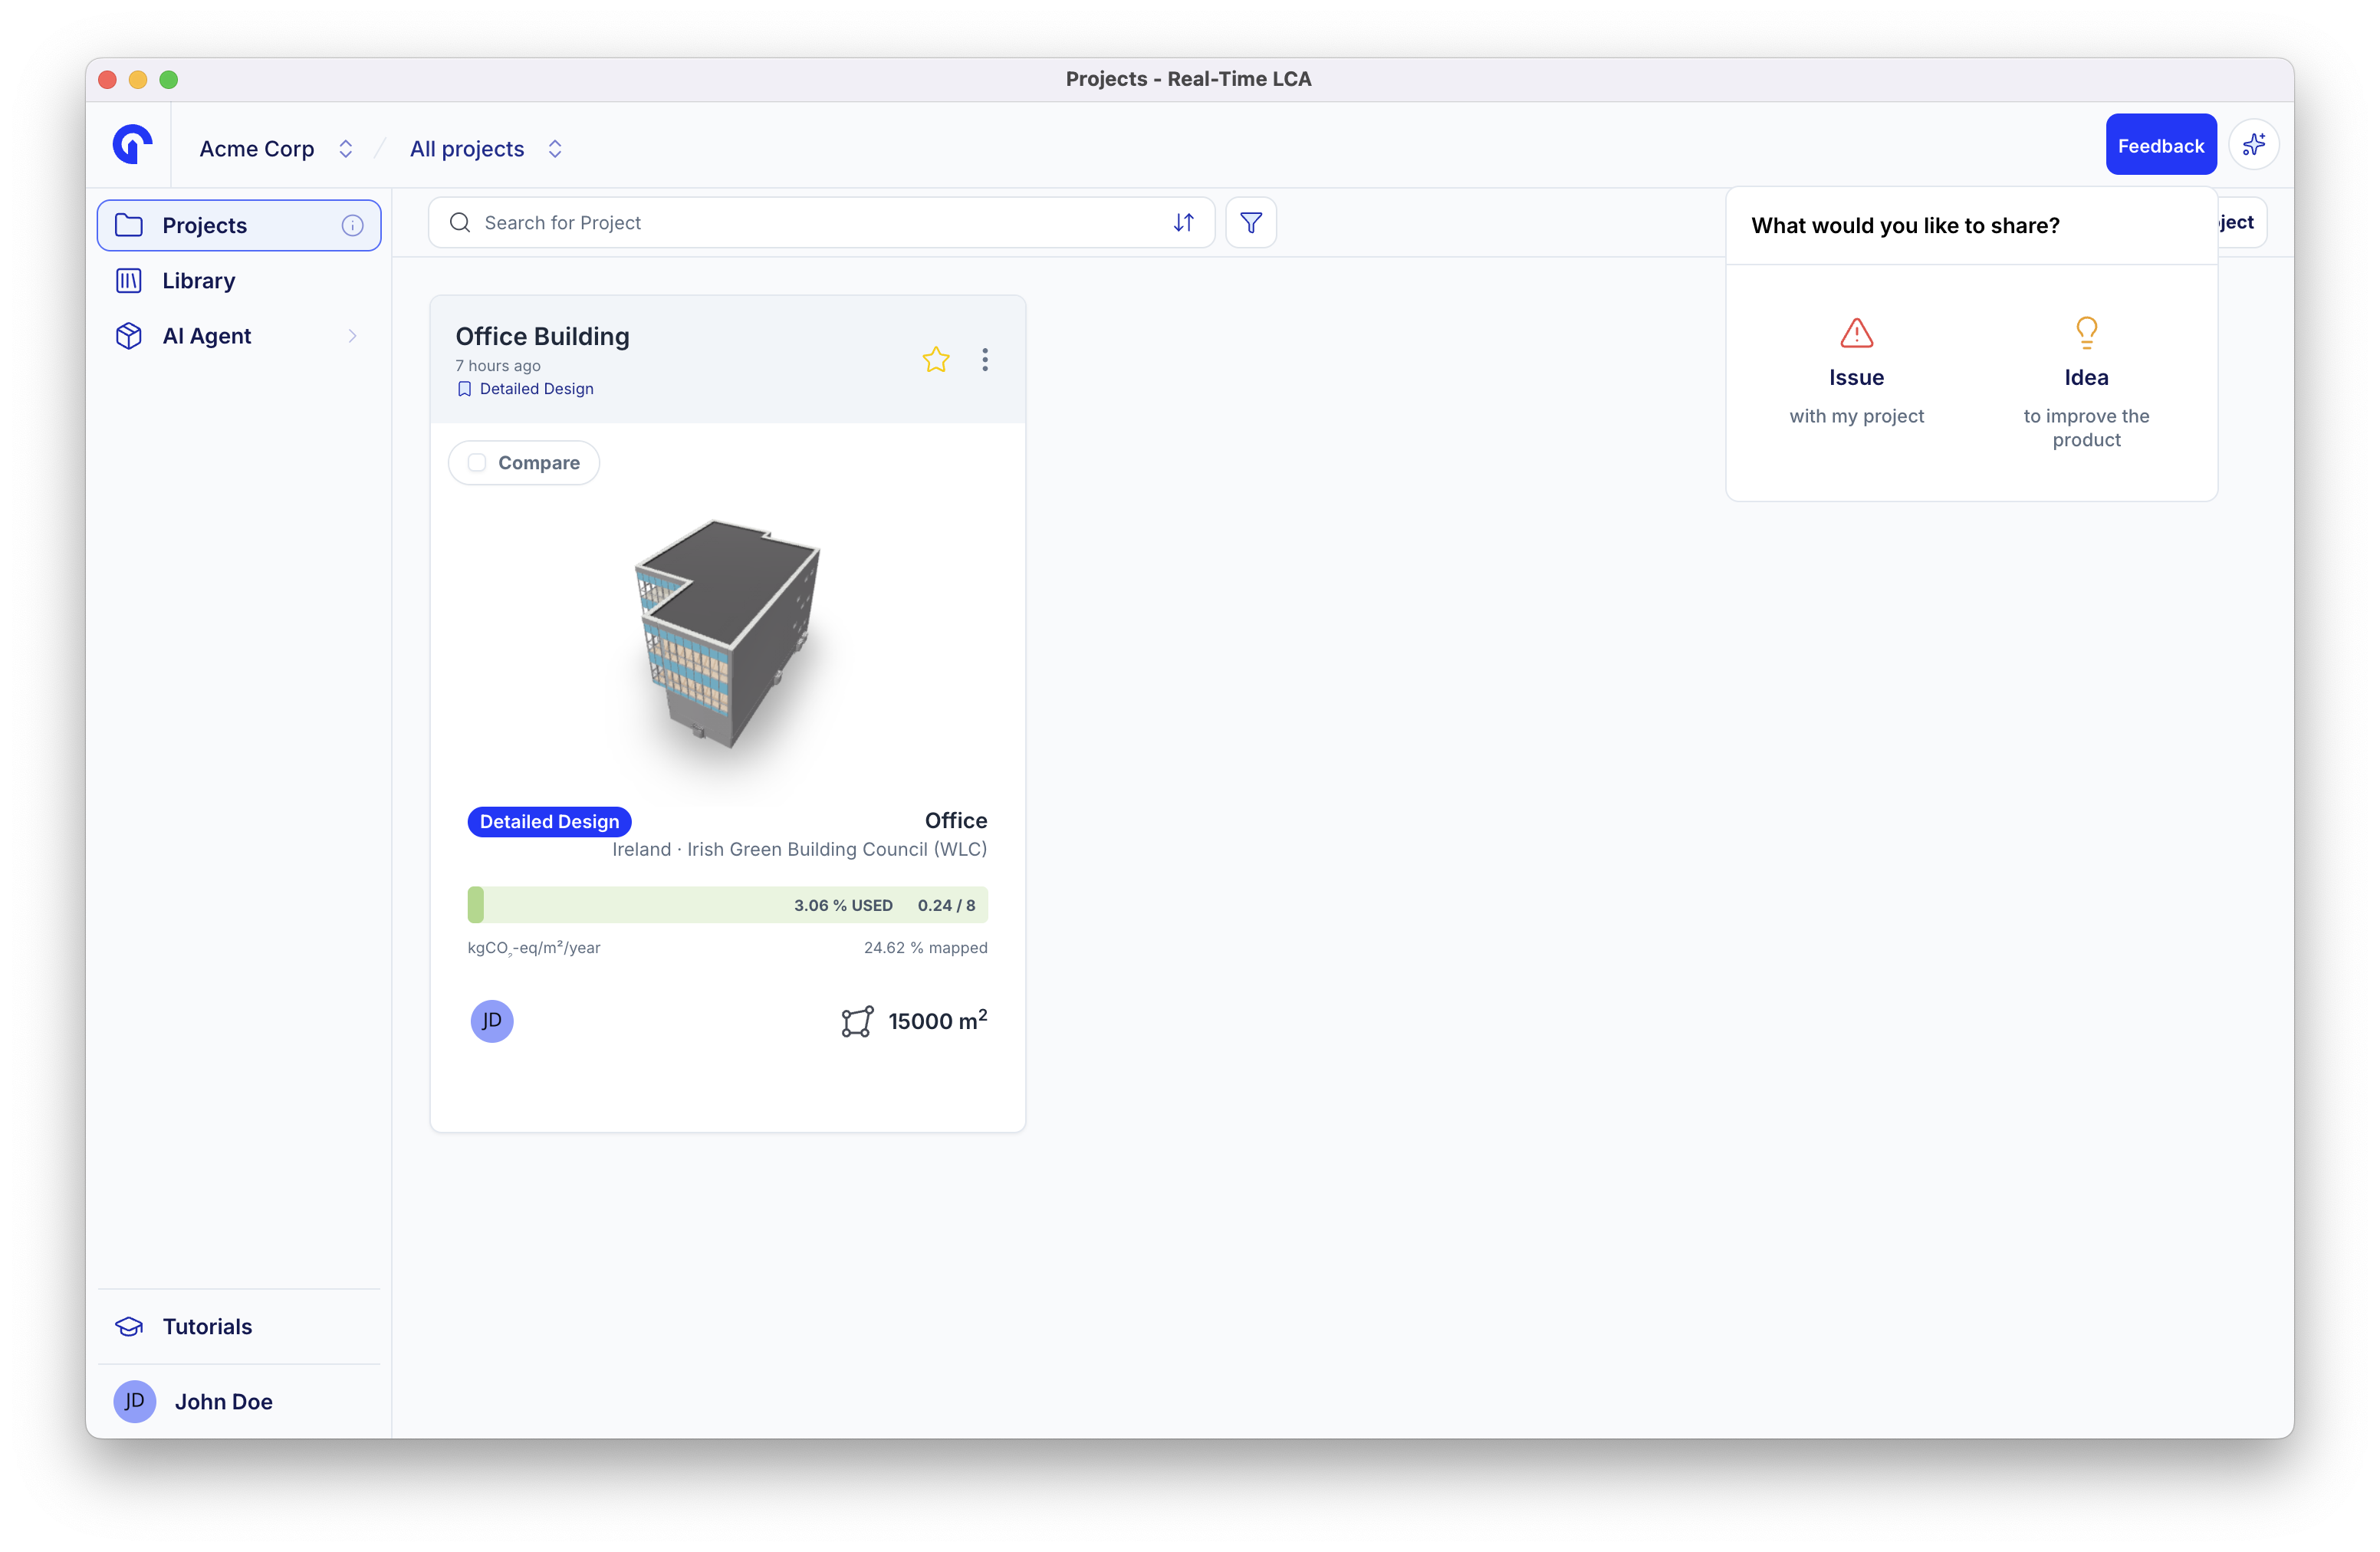
Task: Click the Office Building project title
Action: (x=542, y=337)
